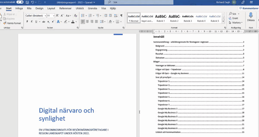Expand the borders dropdown arrow
The width and height of the screenshot is (259, 137).
[x=121, y=22]
